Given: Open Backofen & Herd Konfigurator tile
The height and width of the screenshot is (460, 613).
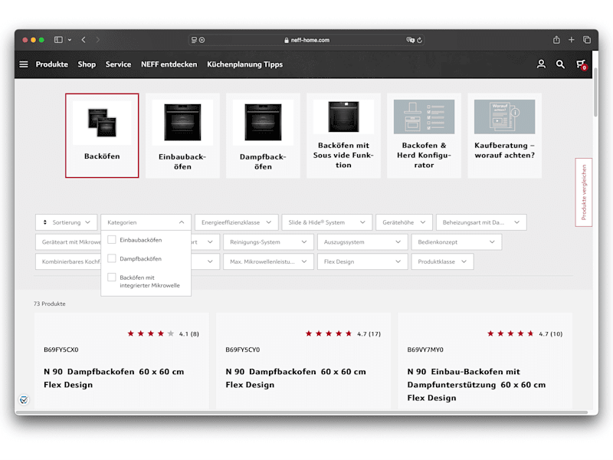Looking at the screenshot, I should coord(424,136).
